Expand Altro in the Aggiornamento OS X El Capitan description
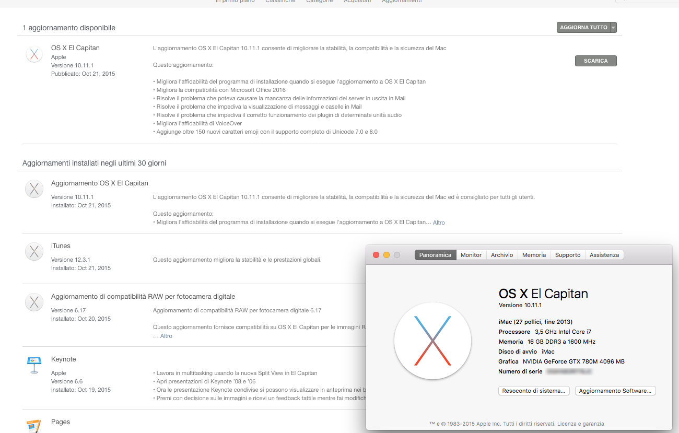Viewport: 679px width, 433px height. click(x=439, y=223)
